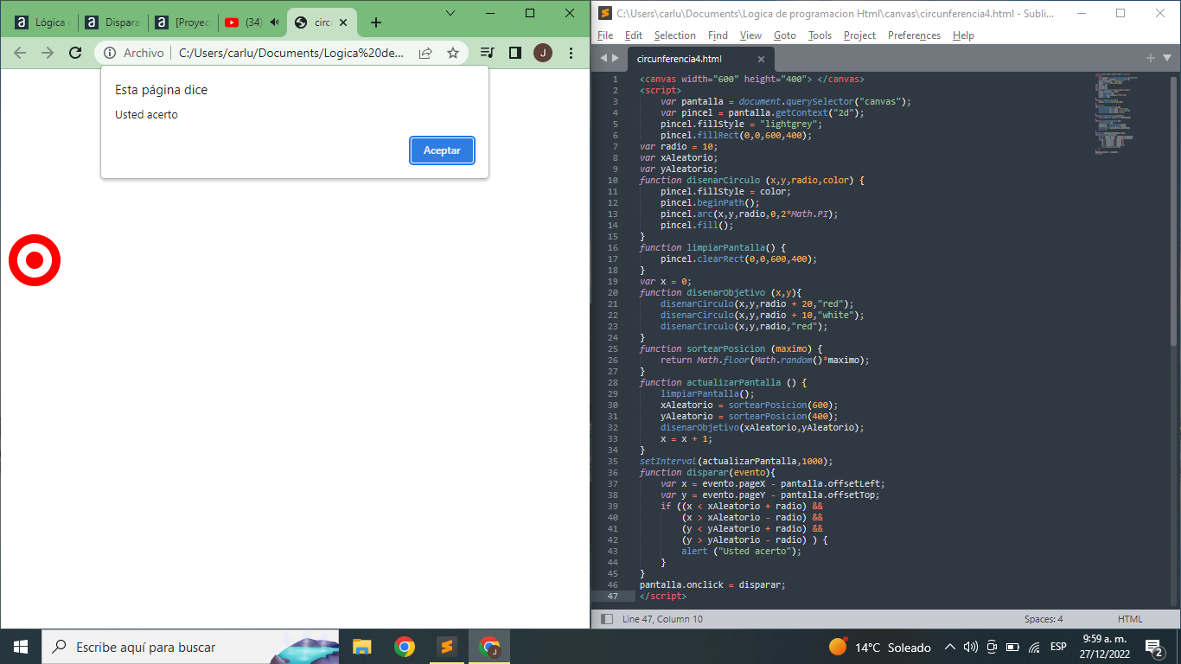Switch to the "[Proyec" Chrome tab

click(182, 22)
